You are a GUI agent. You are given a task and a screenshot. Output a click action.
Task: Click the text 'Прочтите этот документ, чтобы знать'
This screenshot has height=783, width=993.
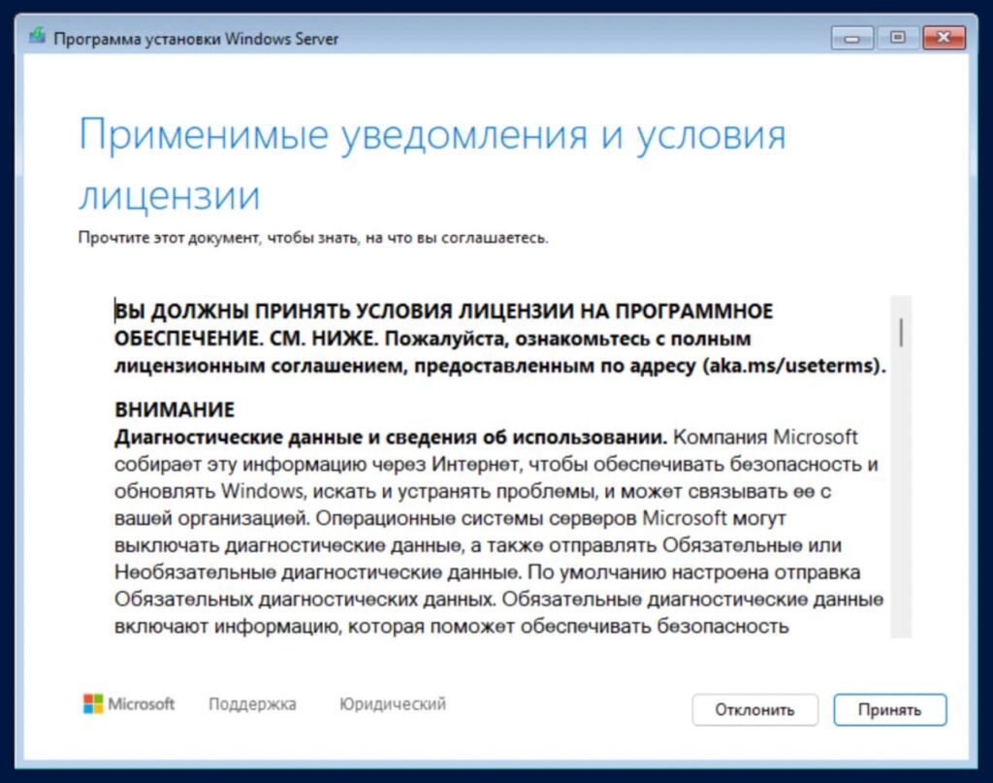[x=218, y=238]
